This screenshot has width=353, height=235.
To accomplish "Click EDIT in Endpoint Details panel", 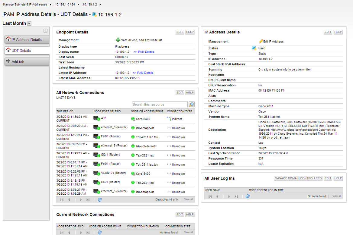I will click(x=180, y=32).
